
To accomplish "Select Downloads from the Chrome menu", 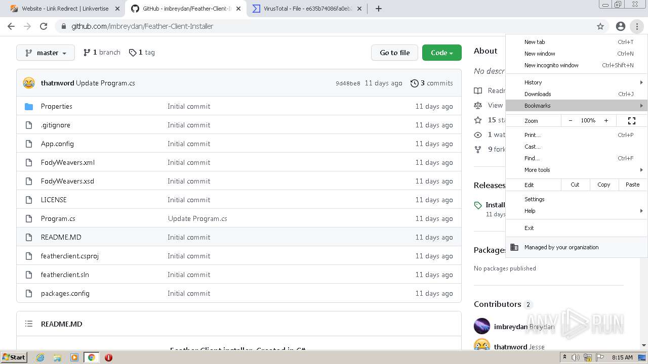I will [538, 94].
